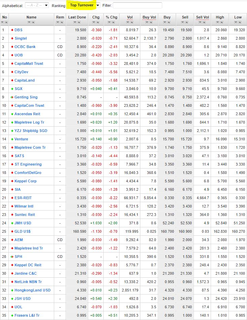Sort % Chg column with down arrow
This screenshot has width=247, height=320.
(x=109, y=22)
